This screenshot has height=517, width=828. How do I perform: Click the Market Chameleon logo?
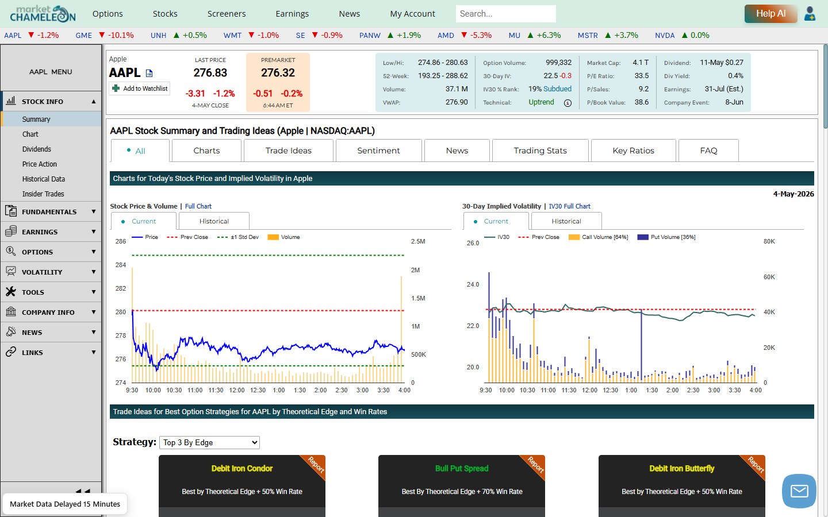[43, 13]
